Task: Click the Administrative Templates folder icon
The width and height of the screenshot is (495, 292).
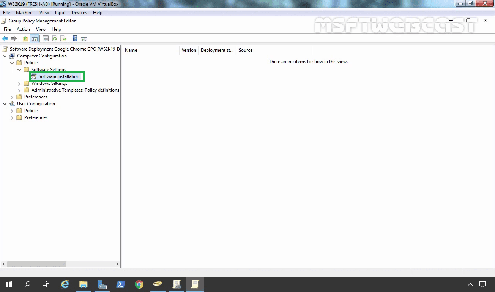Action: coord(26,90)
